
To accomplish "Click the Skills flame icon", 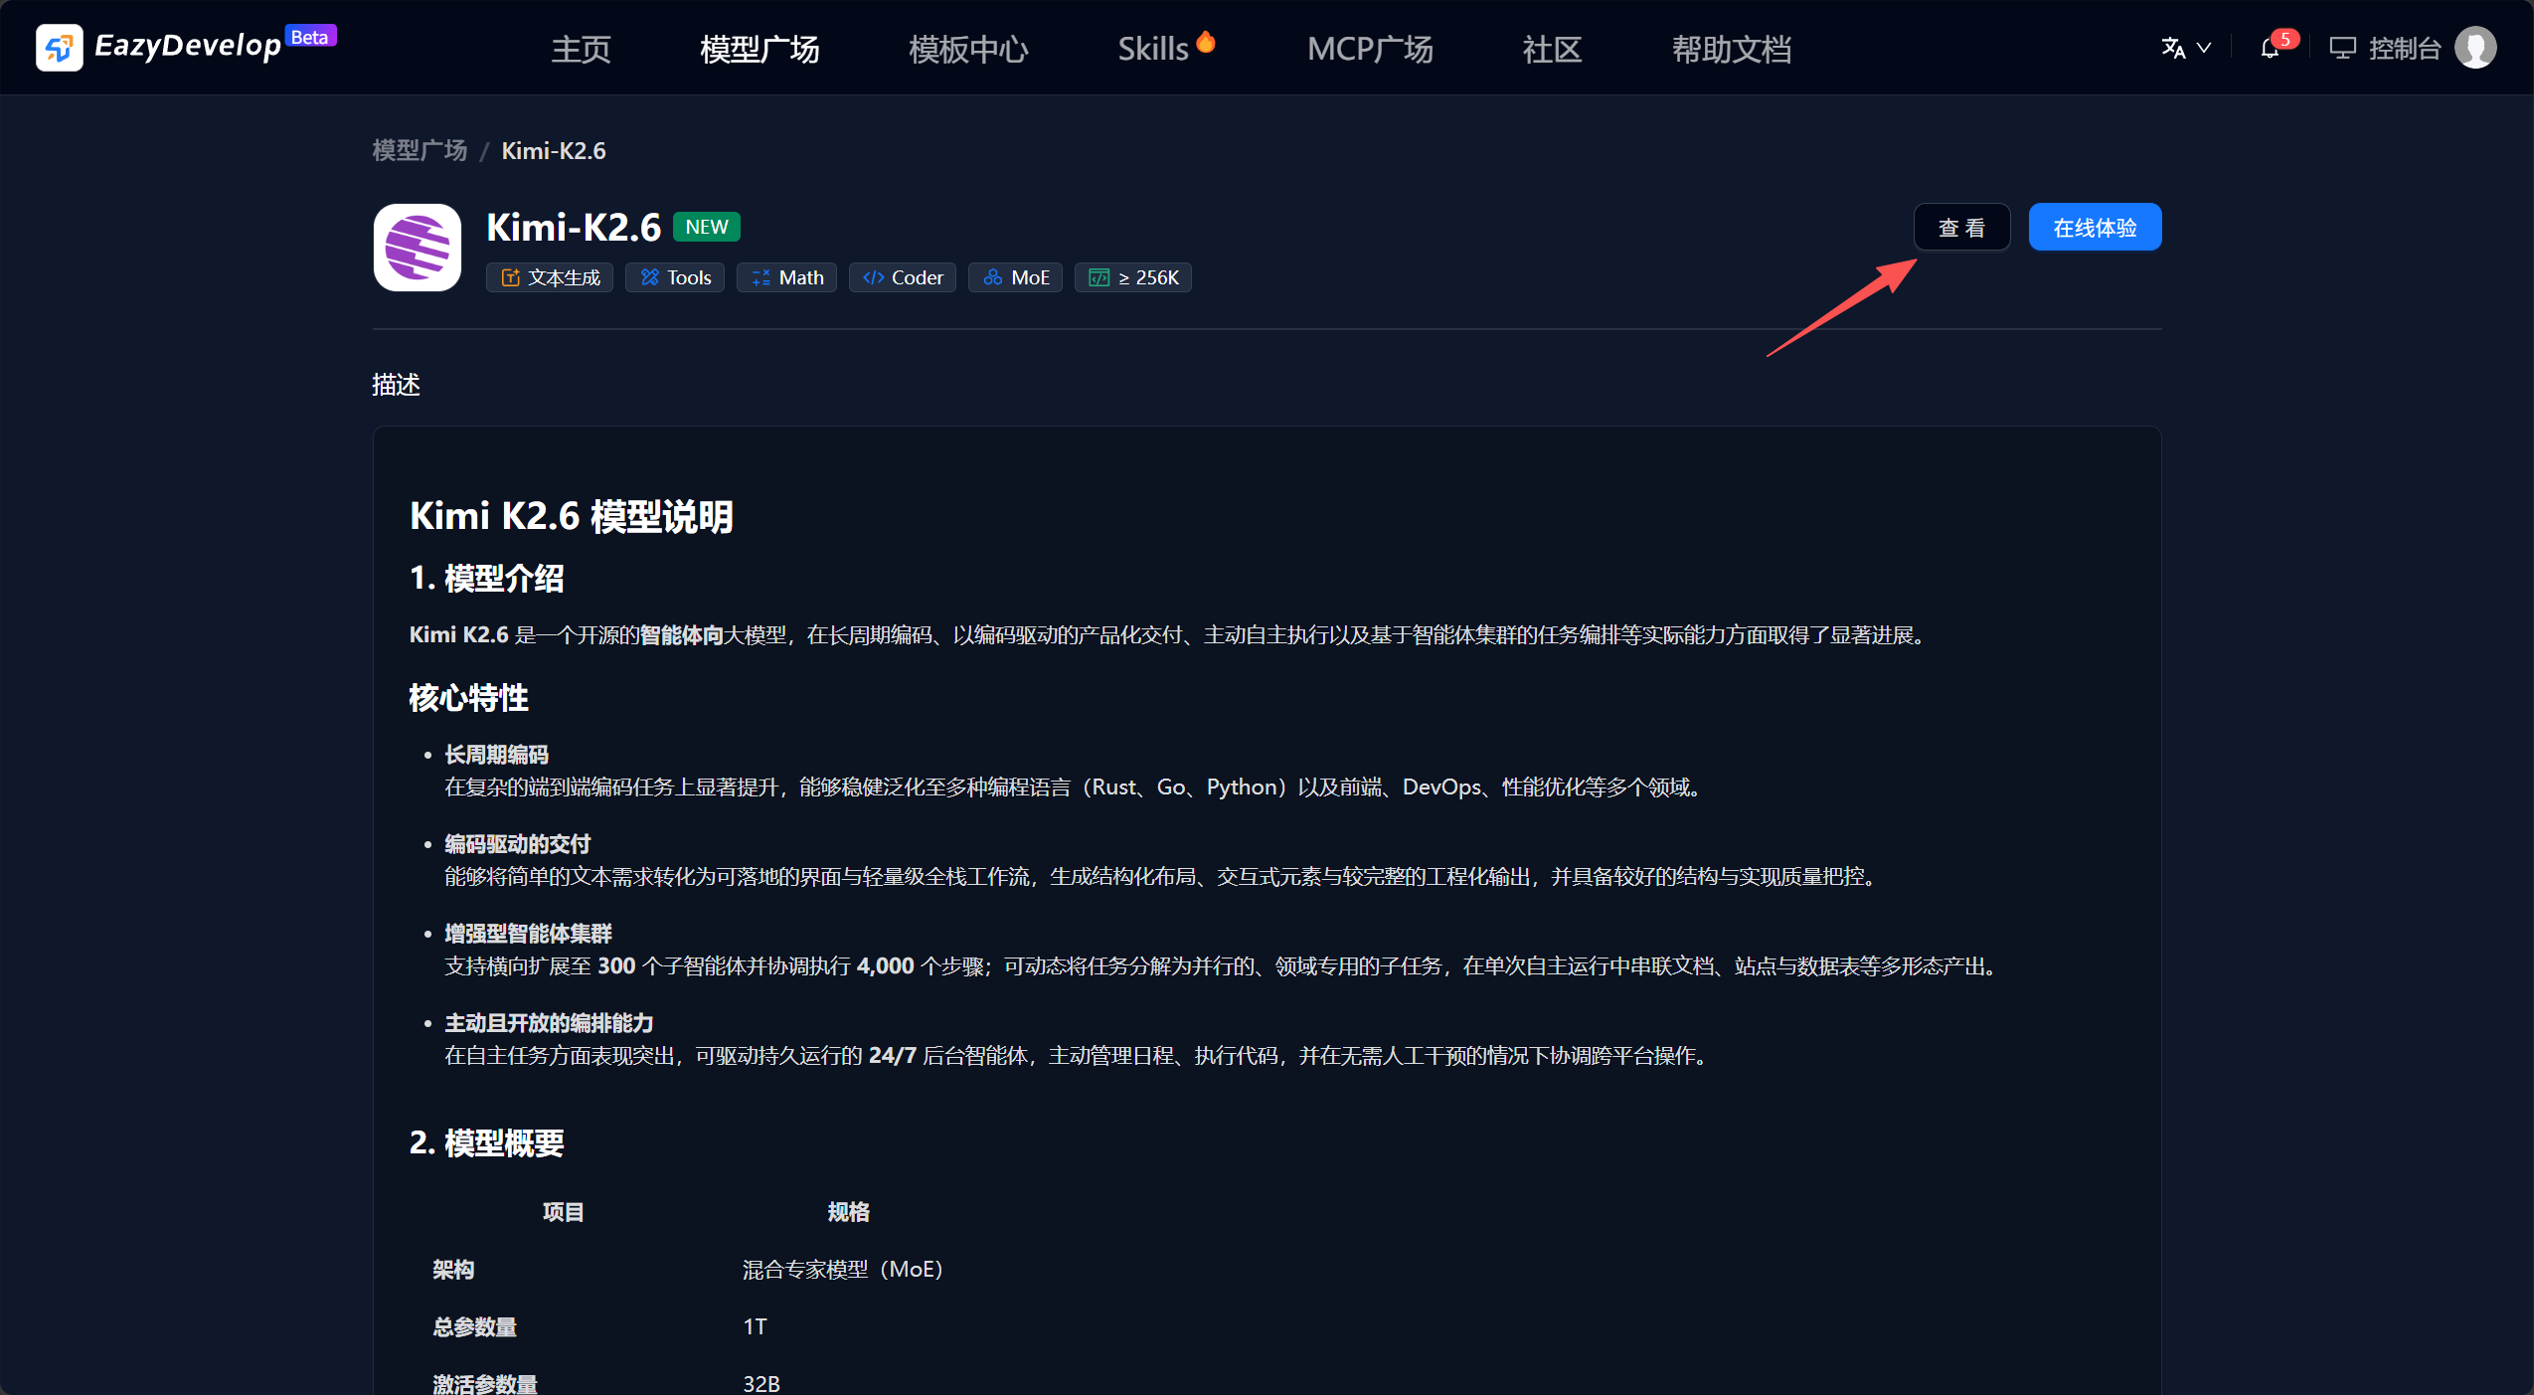I will 1206,42.
